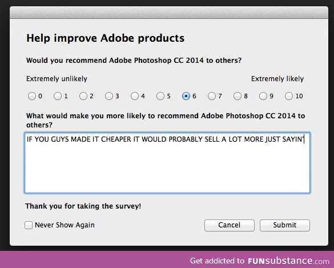Click the dialog title bar
Viewport: 334px width, 268px height.
pos(169,13)
